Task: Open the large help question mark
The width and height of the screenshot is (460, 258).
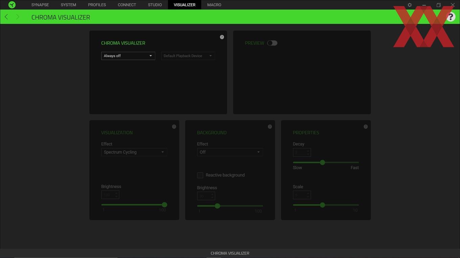Action: 451,17
